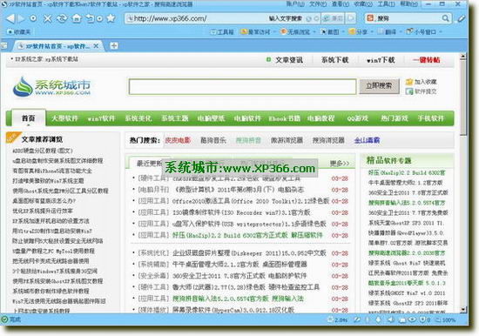This screenshot has height=336, width=479.
Task: Expand the 分享 dropdown arrow
Action: click(x=372, y=31)
